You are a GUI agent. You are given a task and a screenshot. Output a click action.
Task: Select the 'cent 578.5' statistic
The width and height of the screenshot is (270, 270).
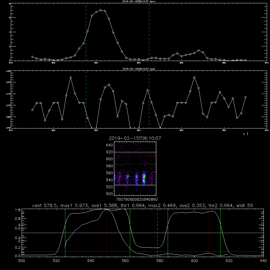45,205
